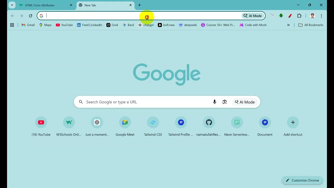Image resolution: width=334 pixels, height=188 pixels.
Task: Click the Google icon in address bar
Action: pyautogui.click(x=41, y=16)
